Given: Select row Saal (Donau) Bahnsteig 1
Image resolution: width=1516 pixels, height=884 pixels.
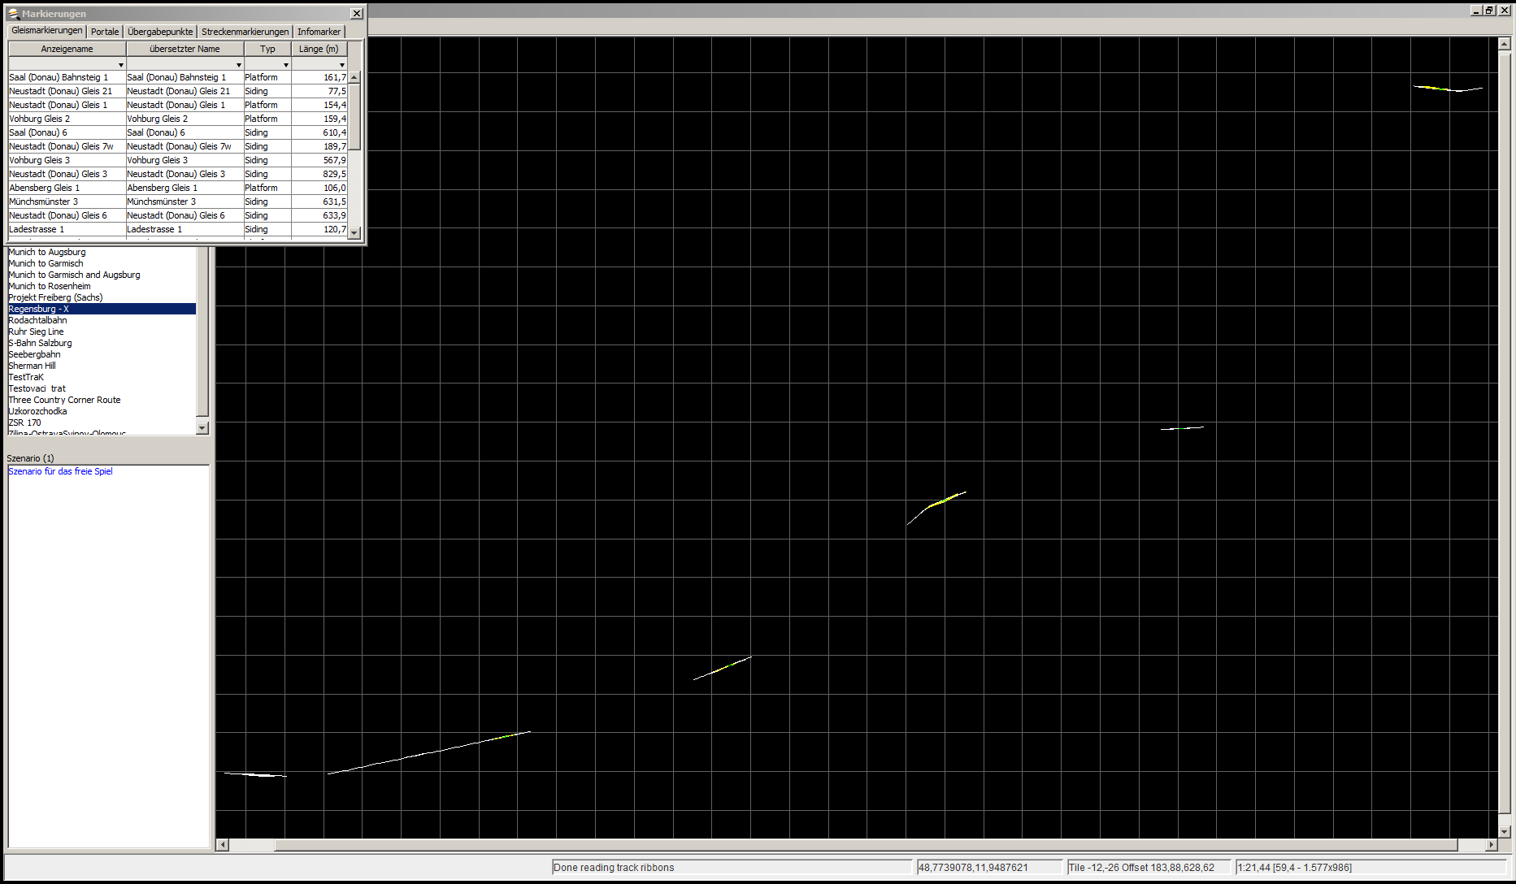Looking at the screenshot, I should point(178,77).
